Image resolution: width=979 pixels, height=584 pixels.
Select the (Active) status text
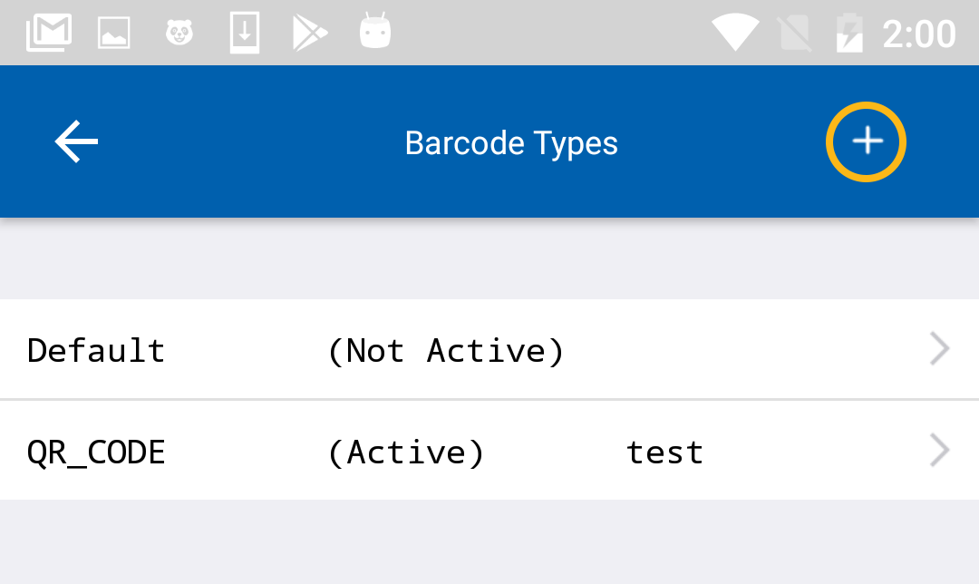tap(406, 452)
